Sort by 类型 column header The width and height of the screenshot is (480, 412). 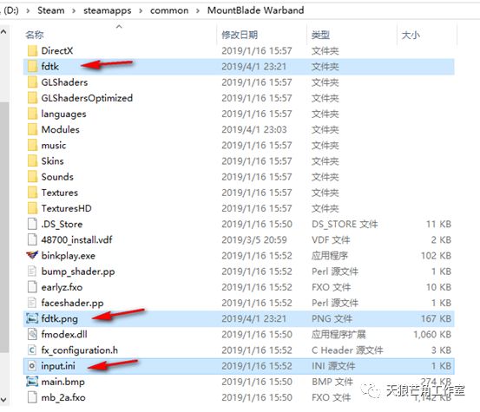coord(320,35)
